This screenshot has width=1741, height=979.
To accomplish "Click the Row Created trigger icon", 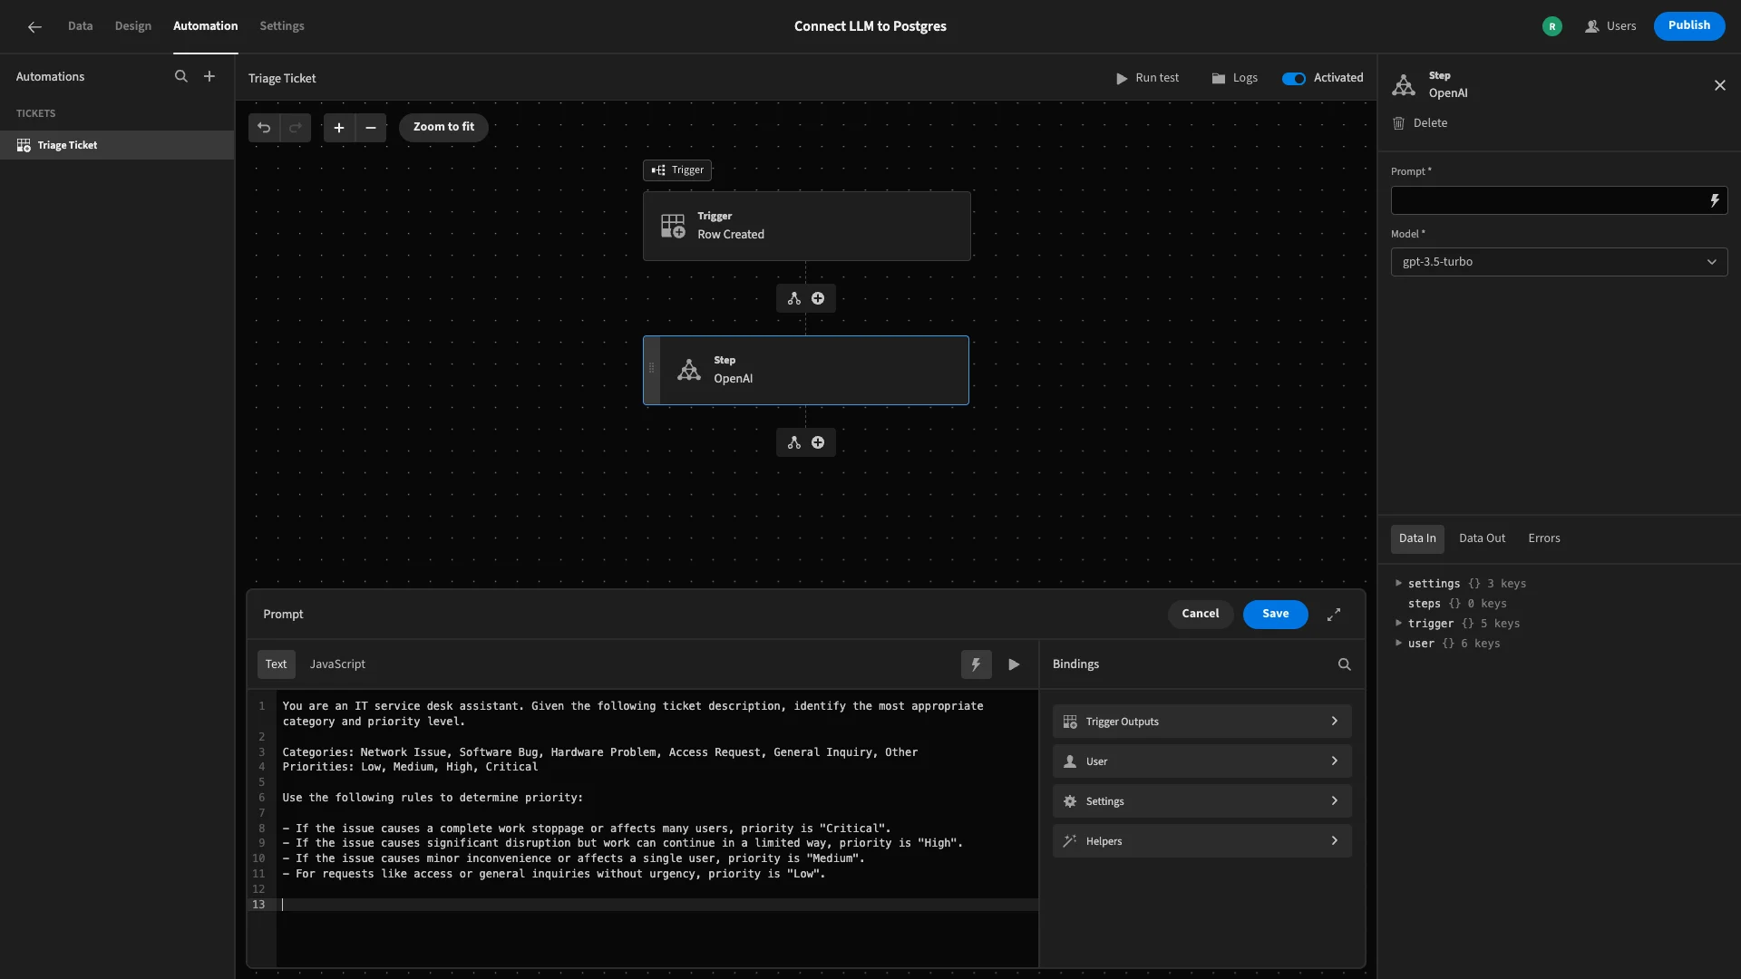I will [673, 226].
